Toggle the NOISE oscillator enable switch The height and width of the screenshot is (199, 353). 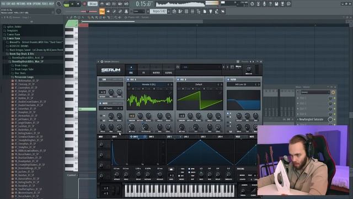click(100, 103)
